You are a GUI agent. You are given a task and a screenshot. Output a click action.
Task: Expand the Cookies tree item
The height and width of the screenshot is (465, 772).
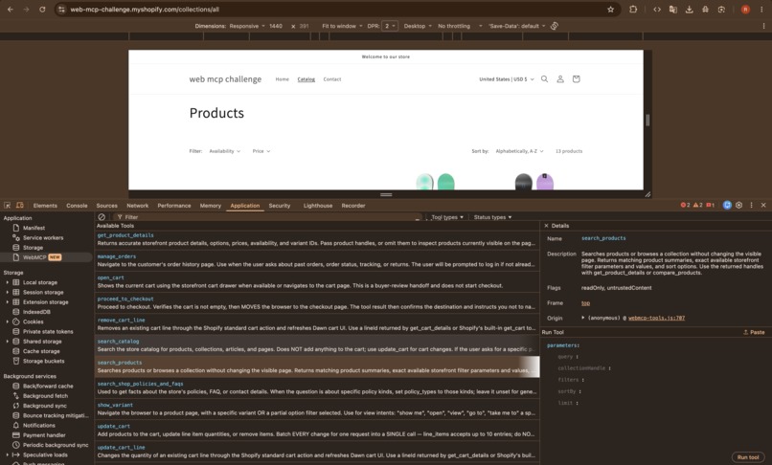[8, 321]
